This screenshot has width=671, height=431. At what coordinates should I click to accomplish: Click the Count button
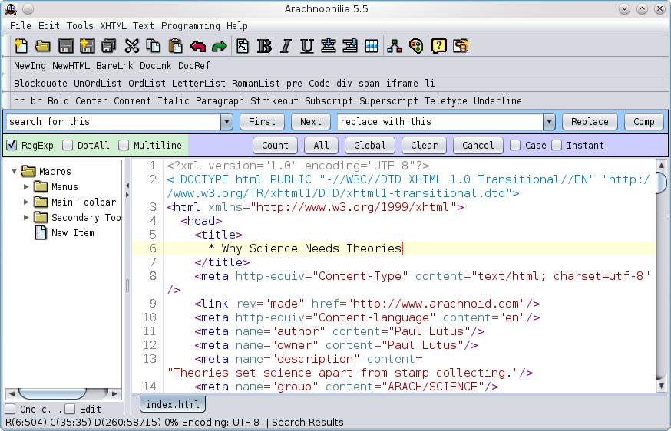[275, 145]
